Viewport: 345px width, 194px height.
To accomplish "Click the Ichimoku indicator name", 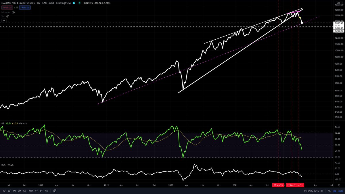I will [x=6, y=13].
